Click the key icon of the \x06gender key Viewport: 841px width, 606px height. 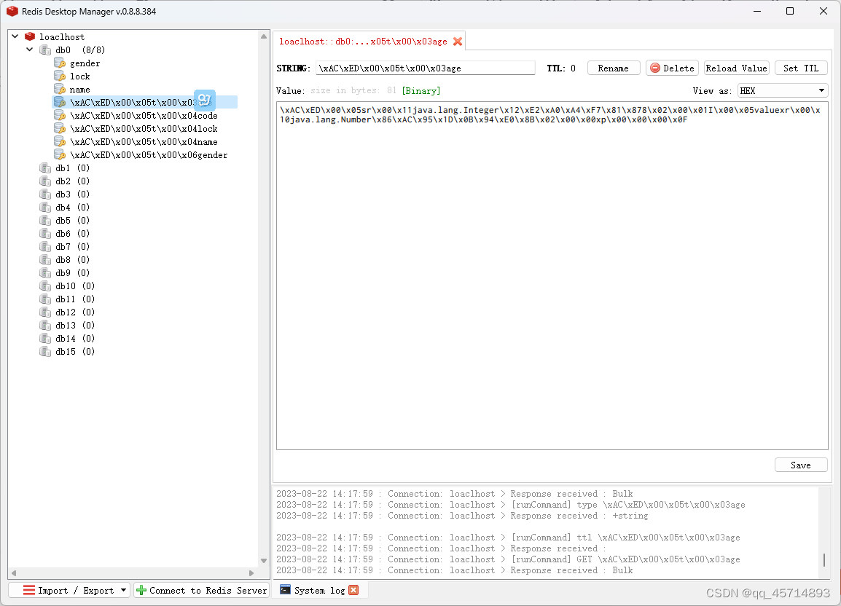point(60,155)
